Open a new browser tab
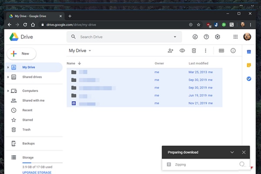 (x=70, y=16)
